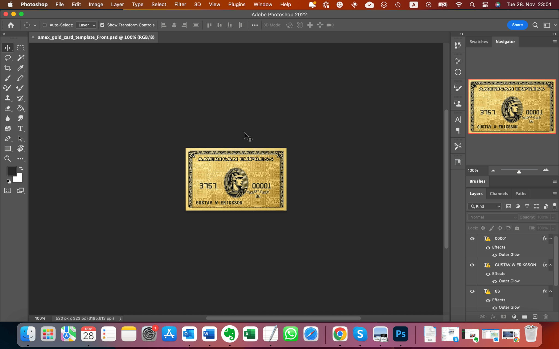Open the foreground color swatch
The height and width of the screenshot is (349, 559).
[x=11, y=171]
